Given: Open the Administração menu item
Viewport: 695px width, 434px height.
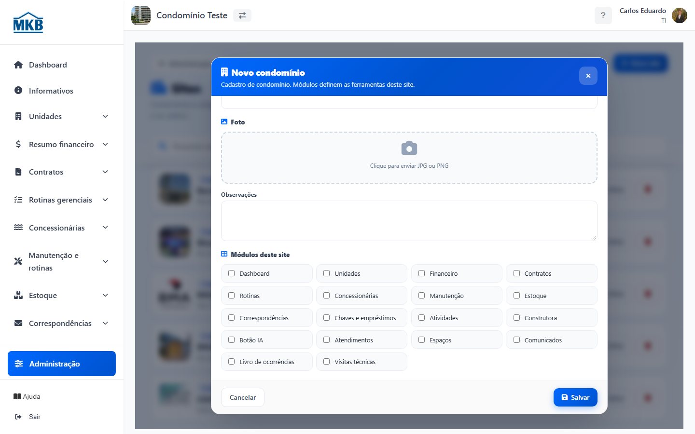Looking at the screenshot, I should pyautogui.click(x=62, y=364).
